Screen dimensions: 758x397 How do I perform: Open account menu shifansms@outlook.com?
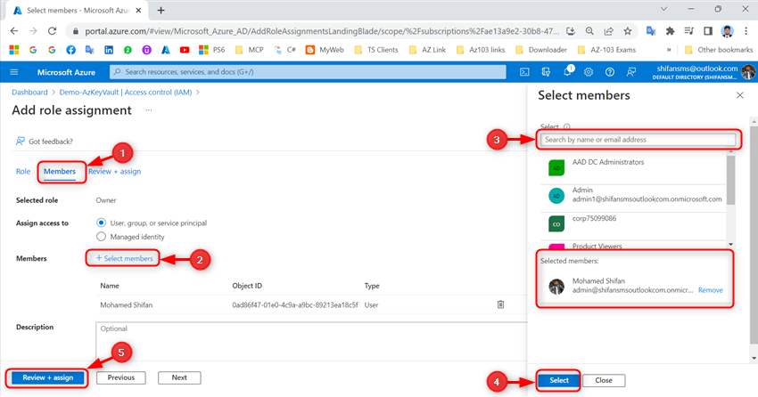coord(705,72)
